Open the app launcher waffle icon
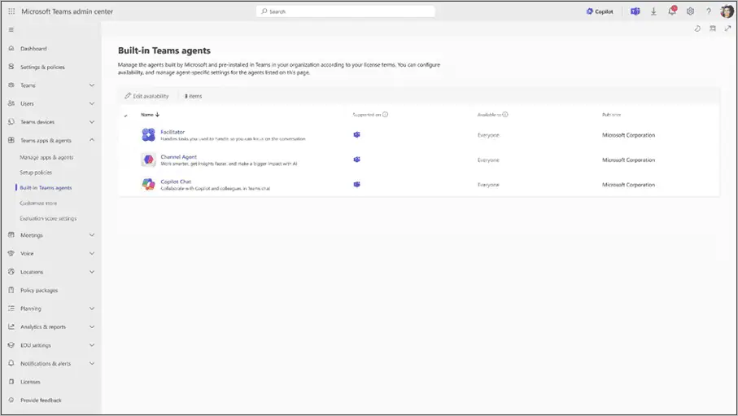The image size is (738, 416). (x=11, y=11)
